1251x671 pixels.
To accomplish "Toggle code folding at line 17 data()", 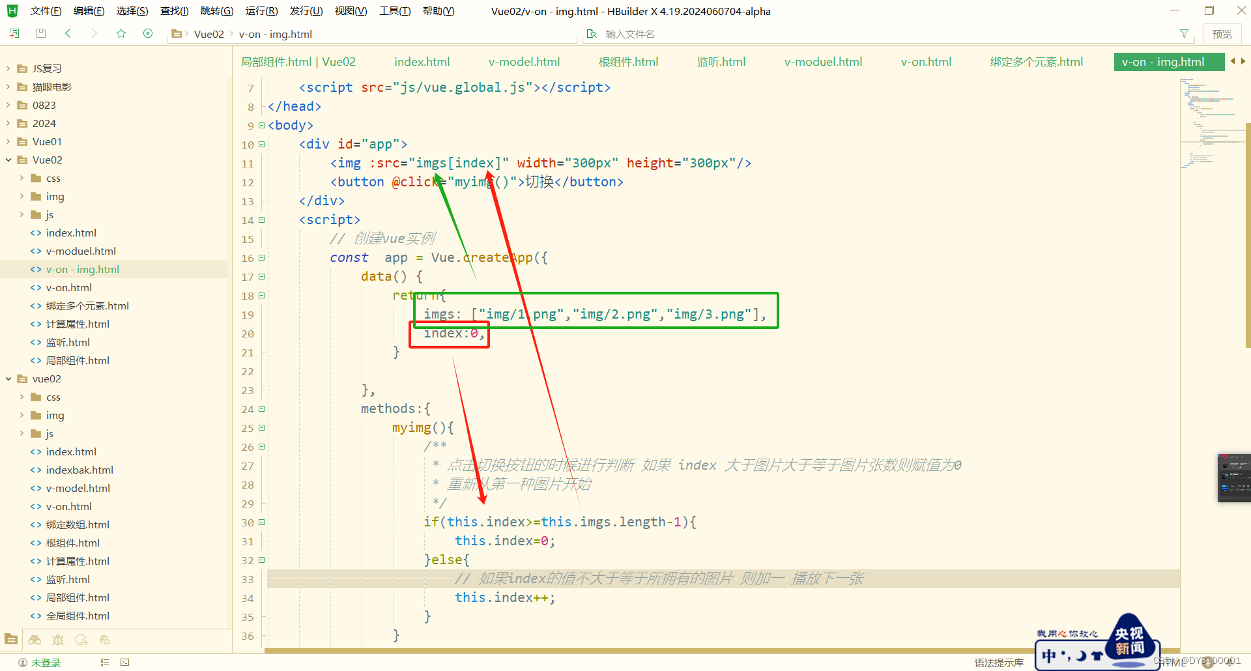I will (x=262, y=276).
